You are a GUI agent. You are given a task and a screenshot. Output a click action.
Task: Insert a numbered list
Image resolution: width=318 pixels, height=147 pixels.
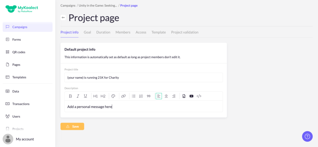tap(141, 96)
